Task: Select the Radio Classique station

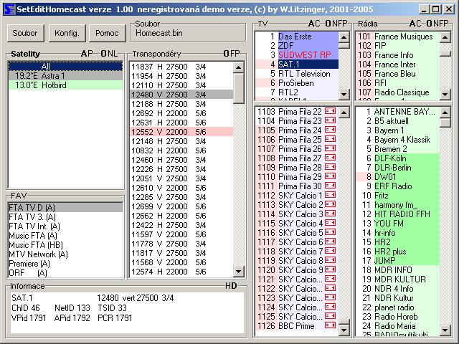Action: pos(397,92)
